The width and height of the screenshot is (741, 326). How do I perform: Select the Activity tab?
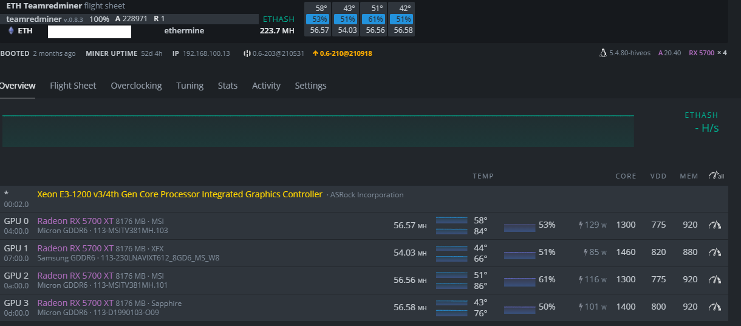266,86
